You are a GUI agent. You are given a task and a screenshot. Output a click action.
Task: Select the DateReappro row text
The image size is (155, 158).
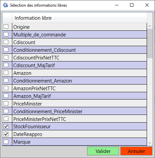tap(28, 134)
